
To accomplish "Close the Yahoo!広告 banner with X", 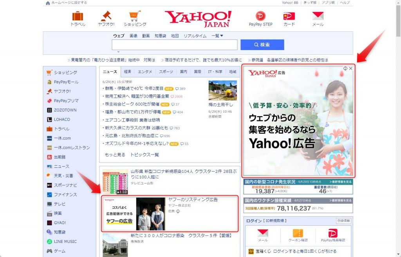I will pyautogui.click(x=350, y=68).
